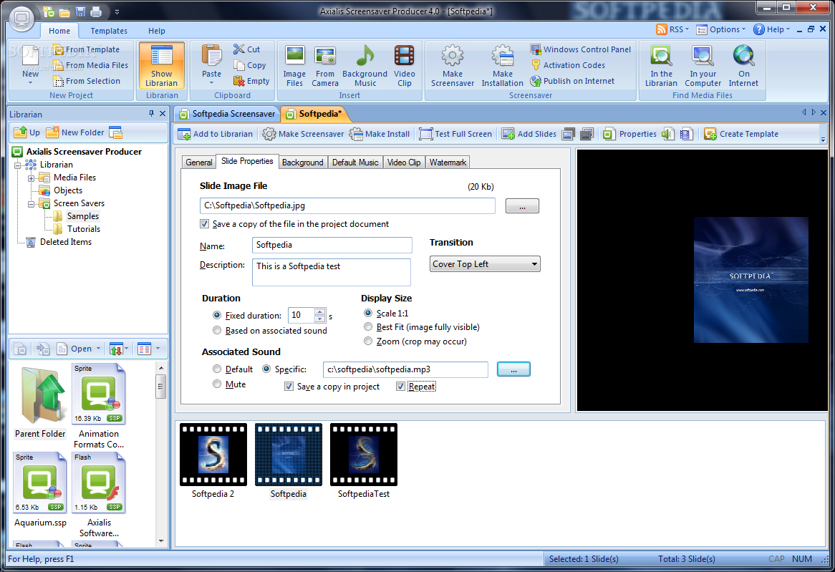Insert Background Music from ribbon
The image size is (835, 572).
tap(365, 66)
